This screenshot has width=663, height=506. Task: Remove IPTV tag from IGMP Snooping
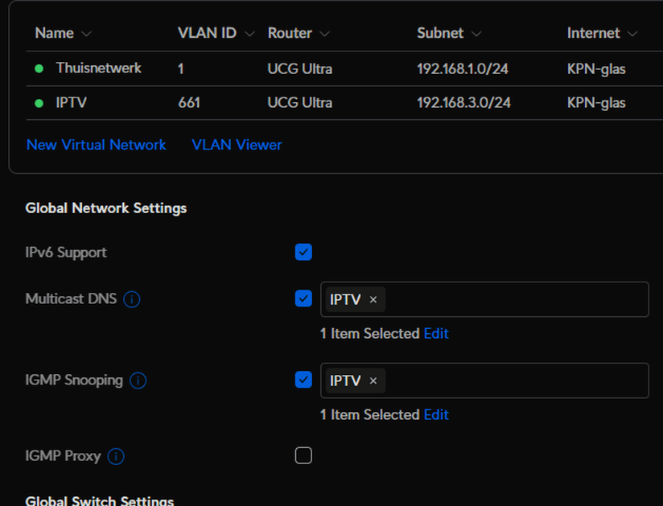pos(373,381)
